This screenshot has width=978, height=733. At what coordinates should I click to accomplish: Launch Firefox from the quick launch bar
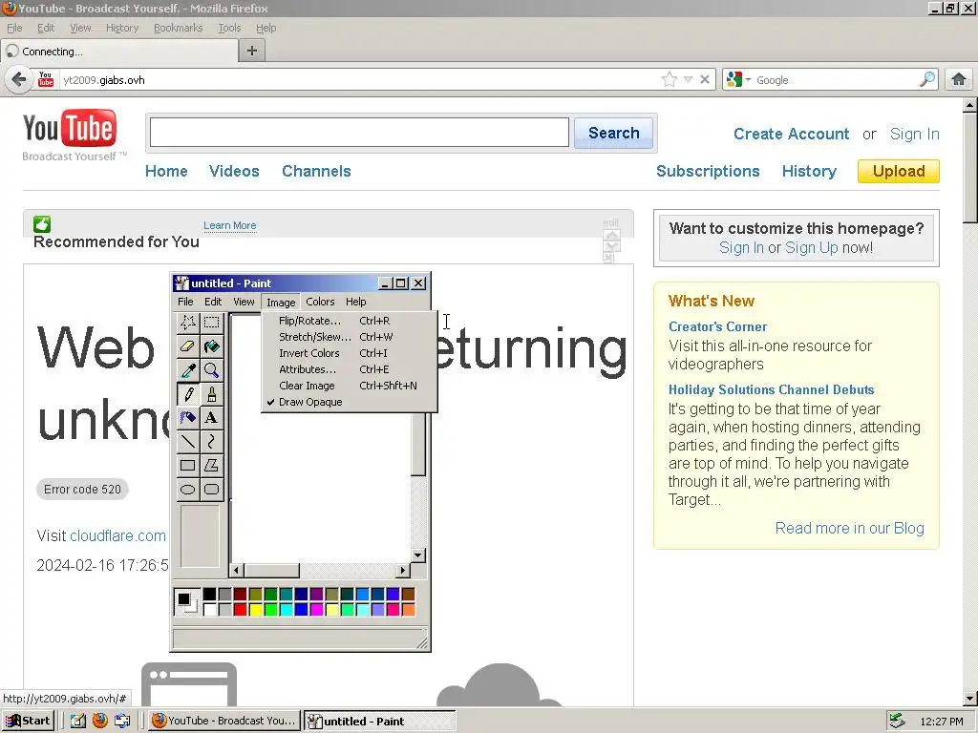(x=99, y=721)
